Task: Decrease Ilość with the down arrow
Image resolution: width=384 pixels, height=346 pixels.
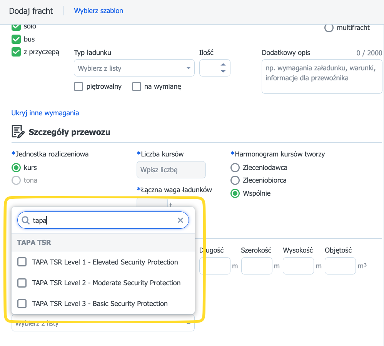Action: 223,71
